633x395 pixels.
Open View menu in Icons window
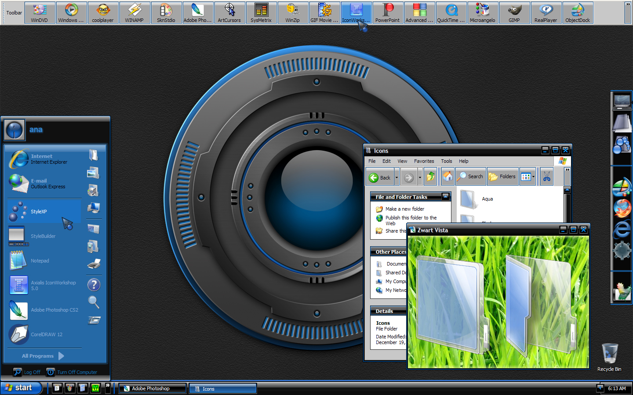[402, 161]
